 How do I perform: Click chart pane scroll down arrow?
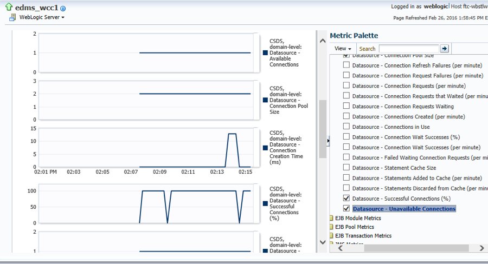[323, 242]
